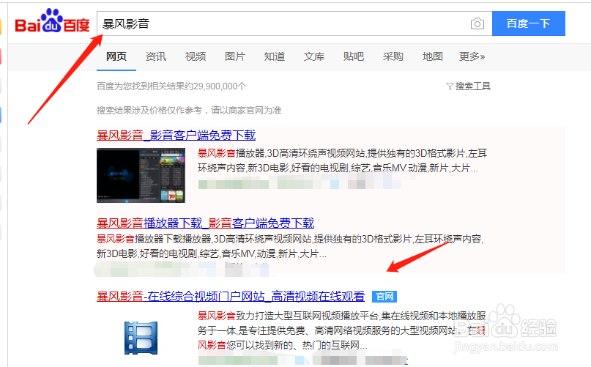
Task: Click the 官网 badge
Action: click(x=384, y=297)
